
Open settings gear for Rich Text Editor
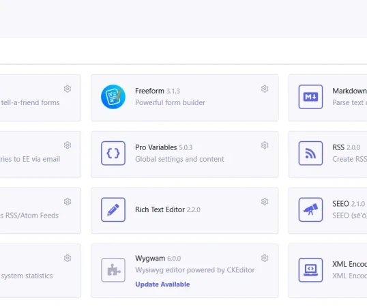pyautogui.click(x=265, y=202)
